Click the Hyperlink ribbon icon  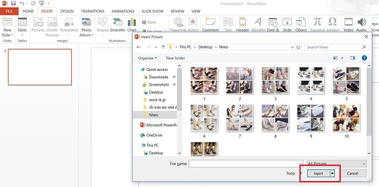click(x=178, y=22)
